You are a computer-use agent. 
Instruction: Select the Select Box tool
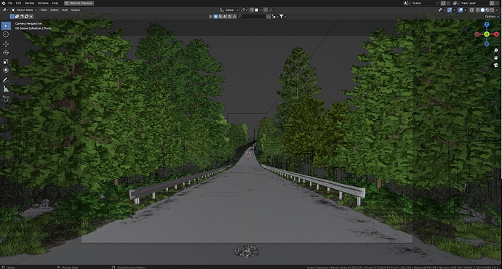[6, 25]
